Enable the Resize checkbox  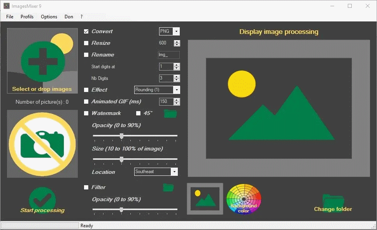(86, 43)
